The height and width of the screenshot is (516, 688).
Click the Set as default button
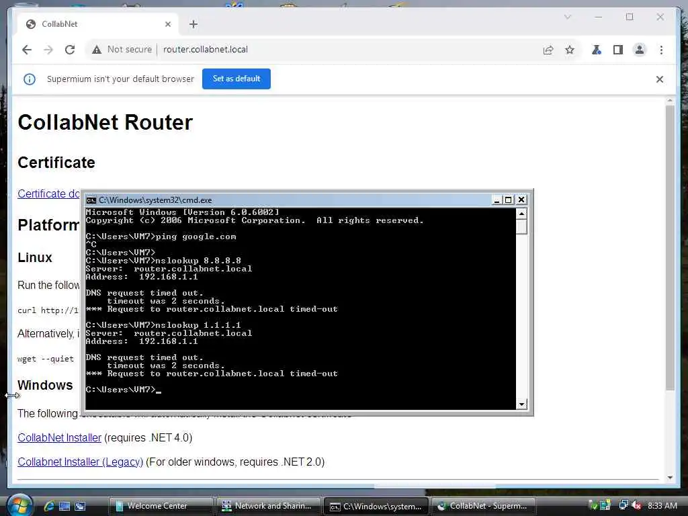(x=236, y=79)
